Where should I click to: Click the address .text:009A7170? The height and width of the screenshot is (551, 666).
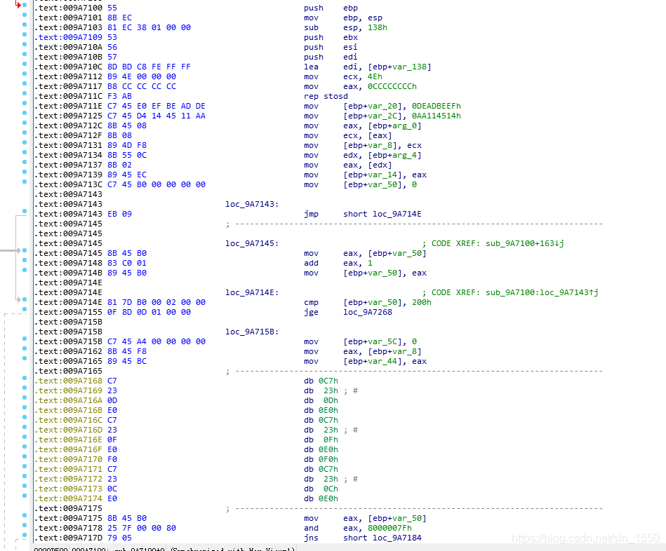click(68, 459)
